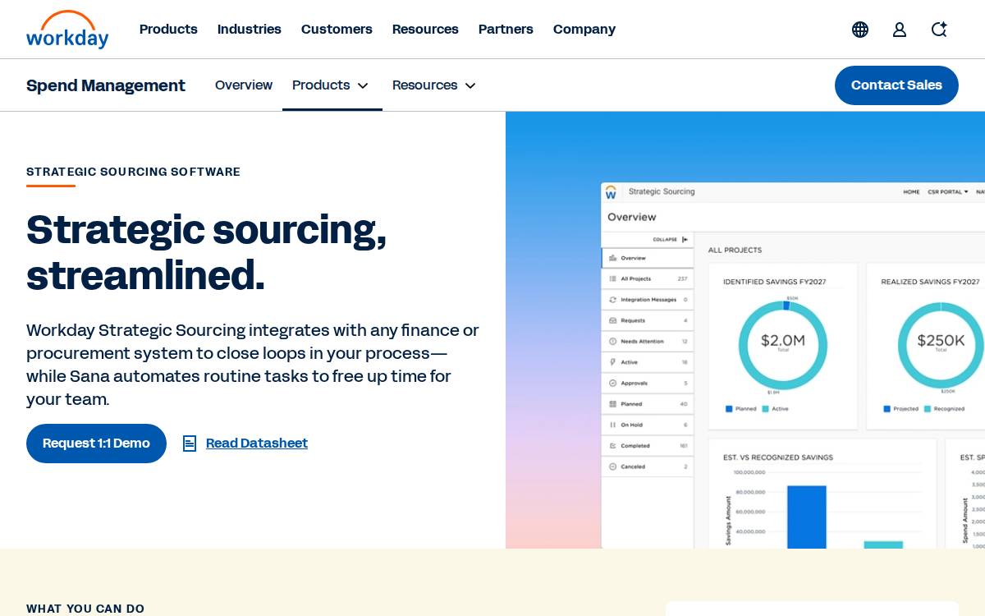Click the On Hold pause icon

[612, 425]
